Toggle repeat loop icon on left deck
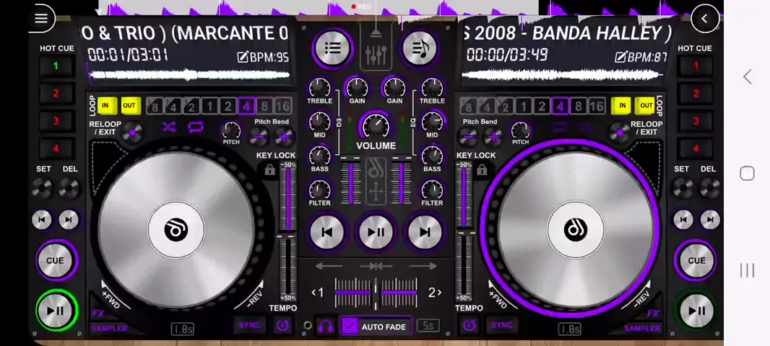Viewport: 770px width, 346px height. pyautogui.click(x=196, y=128)
